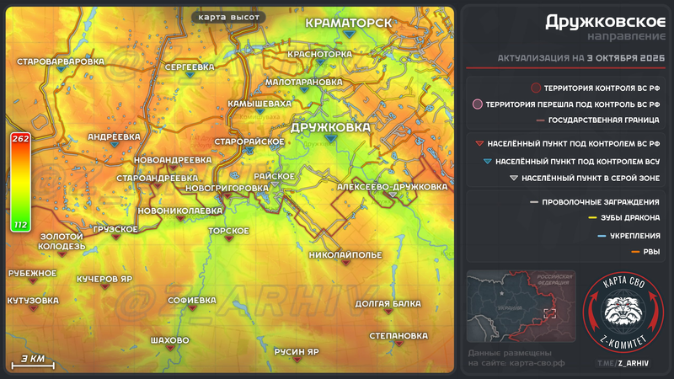
Task: Click the Kramatorsk blue settlement marker
Action: [x=349, y=34]
